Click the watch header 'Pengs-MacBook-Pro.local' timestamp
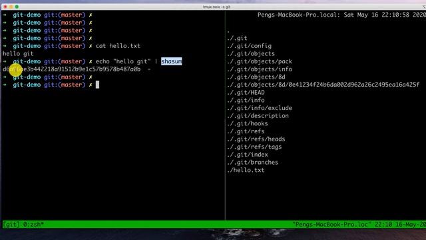Screen dimensions: 426x240 (341, 15)
